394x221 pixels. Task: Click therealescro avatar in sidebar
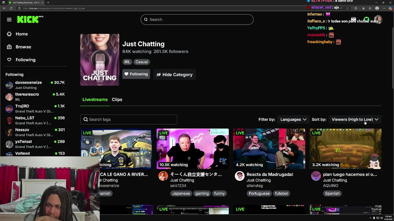coord(9,97)
